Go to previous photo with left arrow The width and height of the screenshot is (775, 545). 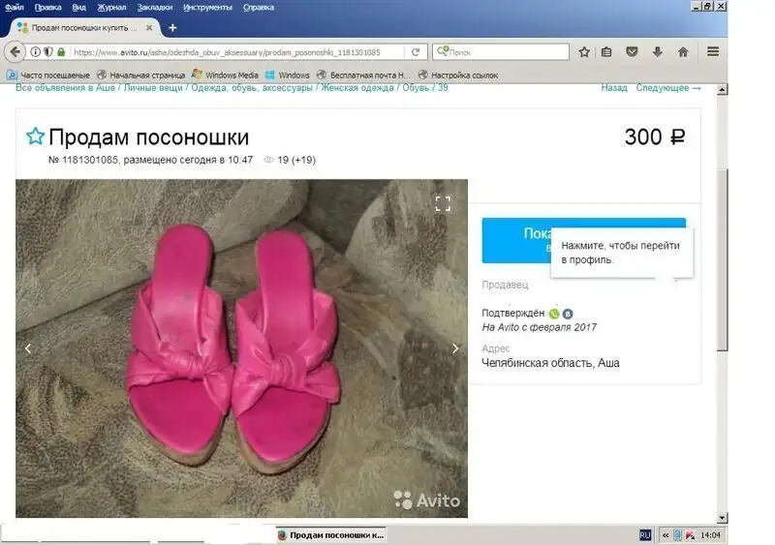28,348
